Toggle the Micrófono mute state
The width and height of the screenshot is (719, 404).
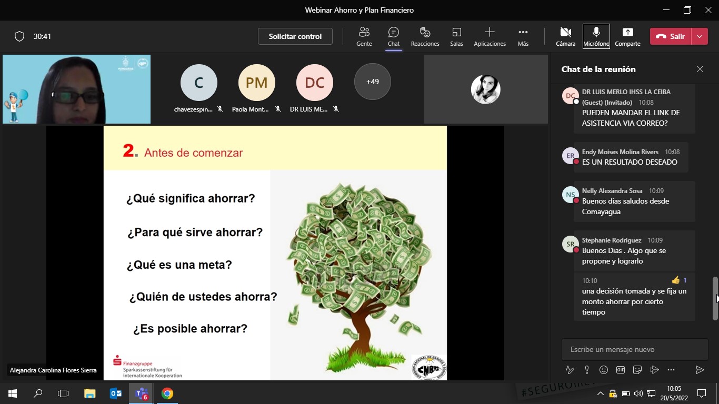596,36
